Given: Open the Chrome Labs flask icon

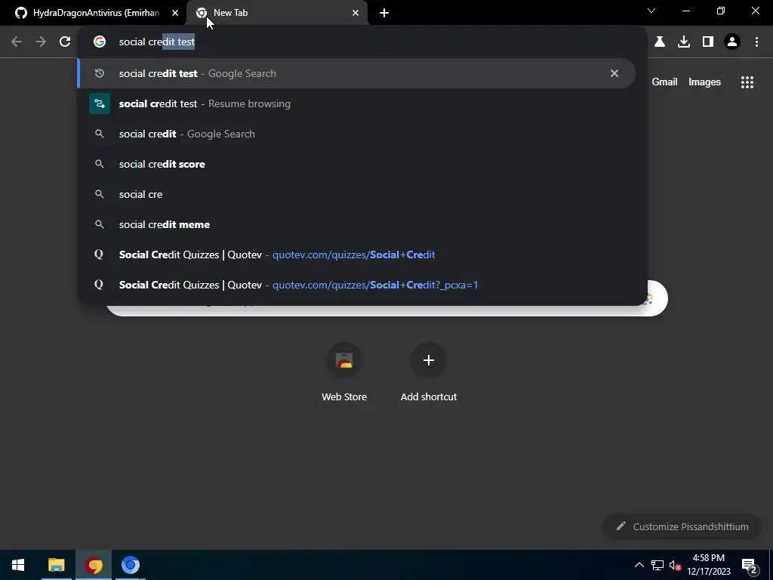Looking at the screenshot, I should pos(660,42).
